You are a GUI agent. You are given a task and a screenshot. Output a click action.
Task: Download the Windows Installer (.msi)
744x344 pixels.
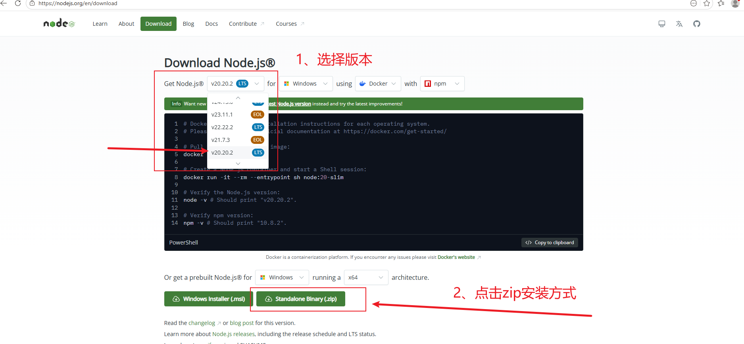(x=209, y=299)
